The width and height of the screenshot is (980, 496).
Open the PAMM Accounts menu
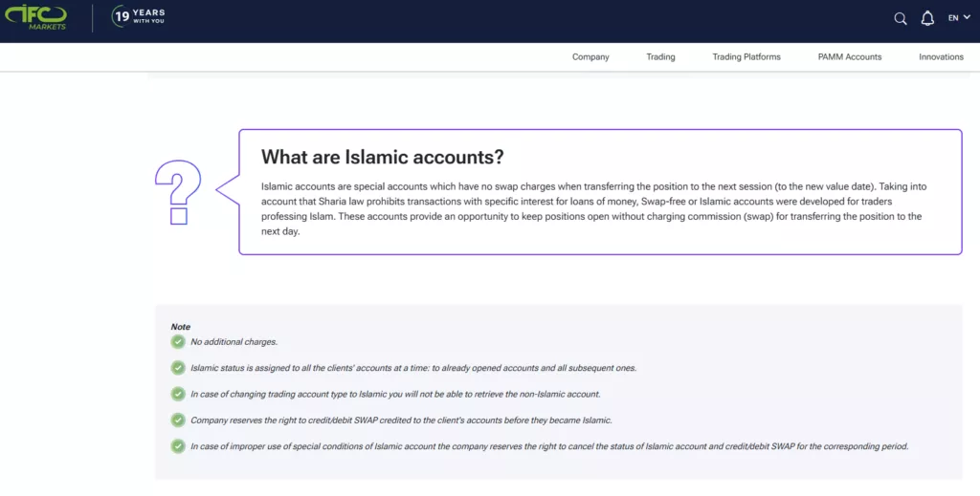coord(850,56)
